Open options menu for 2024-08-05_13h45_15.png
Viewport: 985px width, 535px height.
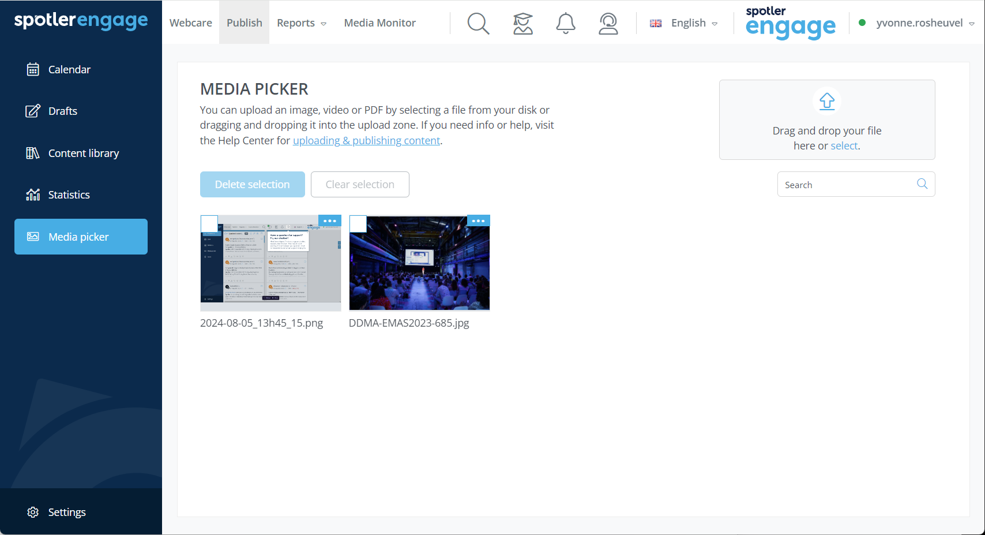[x=330, y=221]
